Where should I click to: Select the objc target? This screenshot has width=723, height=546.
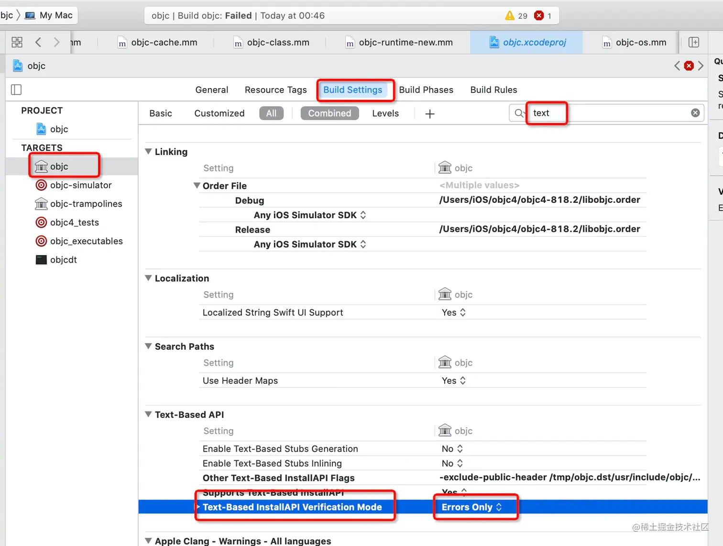click(x=72, y=167)
